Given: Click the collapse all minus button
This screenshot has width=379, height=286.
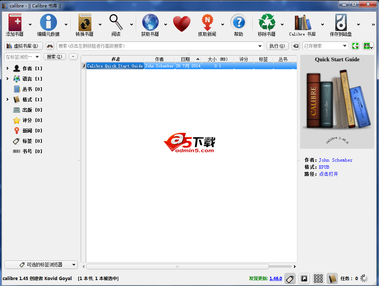Looking at the screenshot, I should coord(73,57).
